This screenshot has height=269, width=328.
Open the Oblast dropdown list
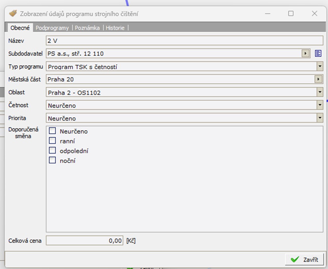(320, 92)
